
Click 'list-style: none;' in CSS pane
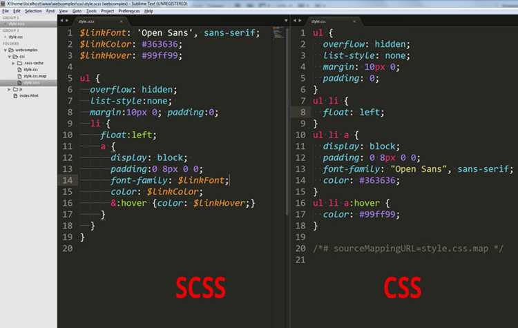(x=366, y=55)
